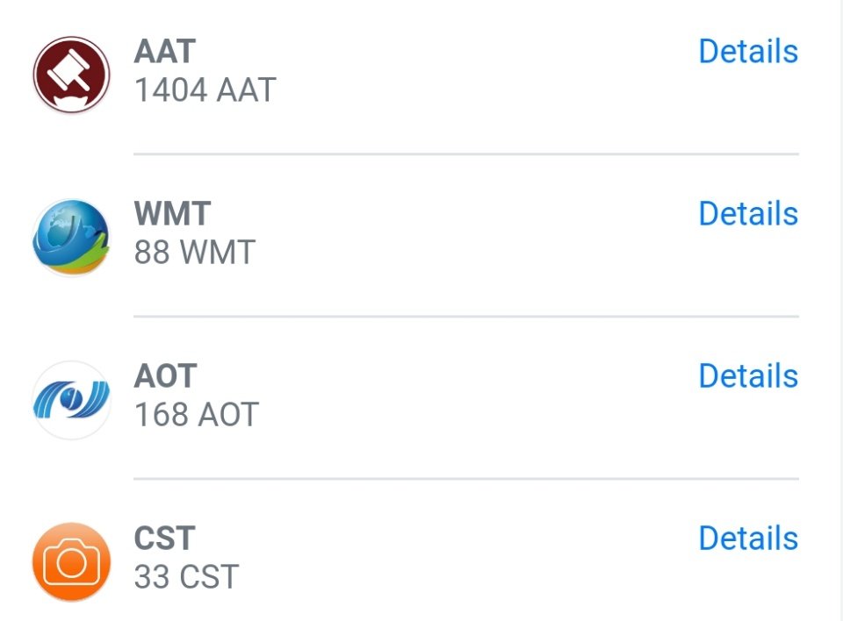This screenshot has width=843, height=621.
Task: Open the CST token Details link
Action: [748, 538]
